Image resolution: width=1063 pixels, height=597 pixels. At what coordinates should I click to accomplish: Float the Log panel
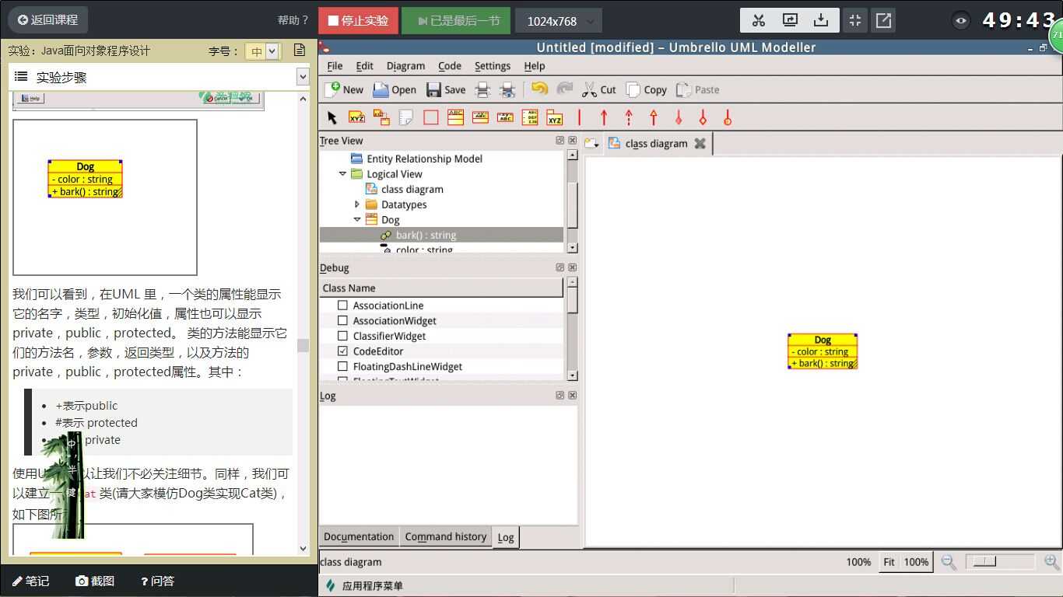pyautogui.click(x=560, y=396)
